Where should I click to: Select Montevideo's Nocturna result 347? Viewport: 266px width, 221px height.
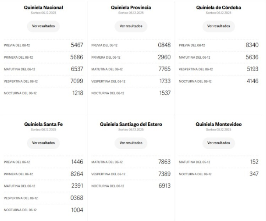point(254,174)
